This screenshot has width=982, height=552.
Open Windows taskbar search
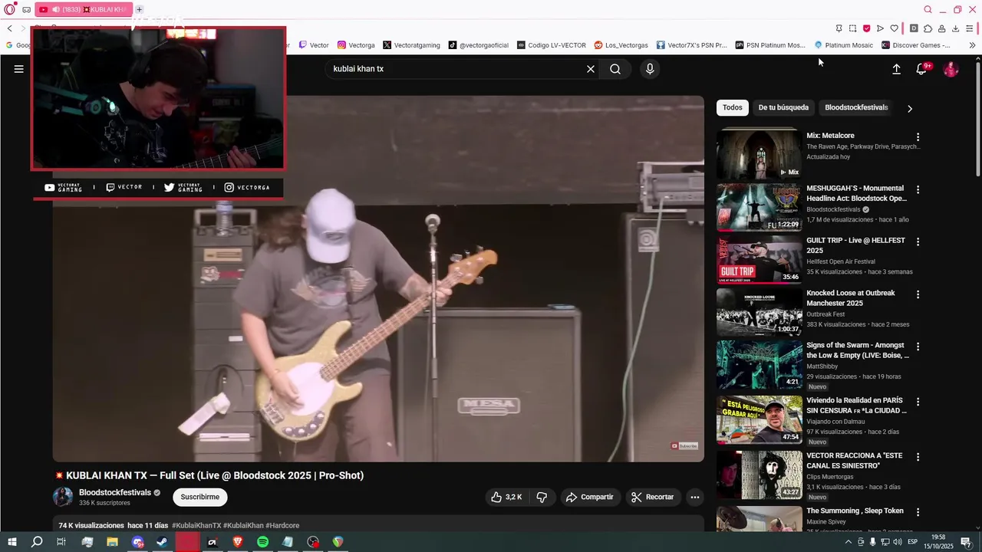point(37,542)
